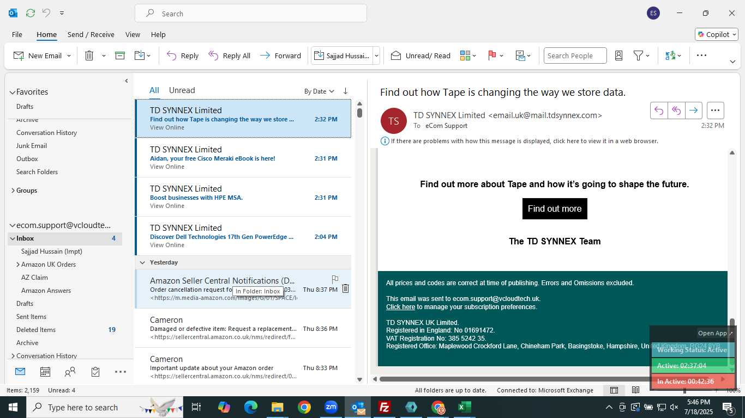The image size is (745, 418).
Task: Delete the Amazon Seller Central message via trash icon
Action: 345,288
